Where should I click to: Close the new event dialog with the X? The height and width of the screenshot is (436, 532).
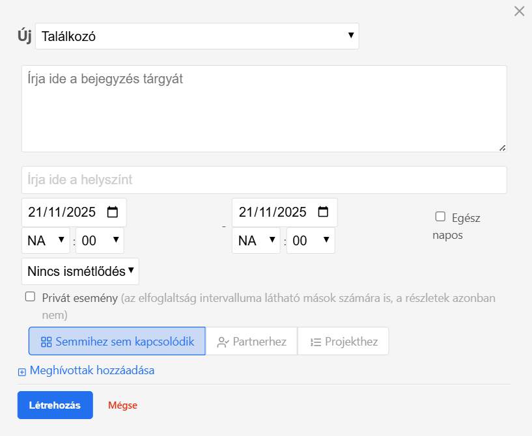pyautogui.click(x=519, y=11)
